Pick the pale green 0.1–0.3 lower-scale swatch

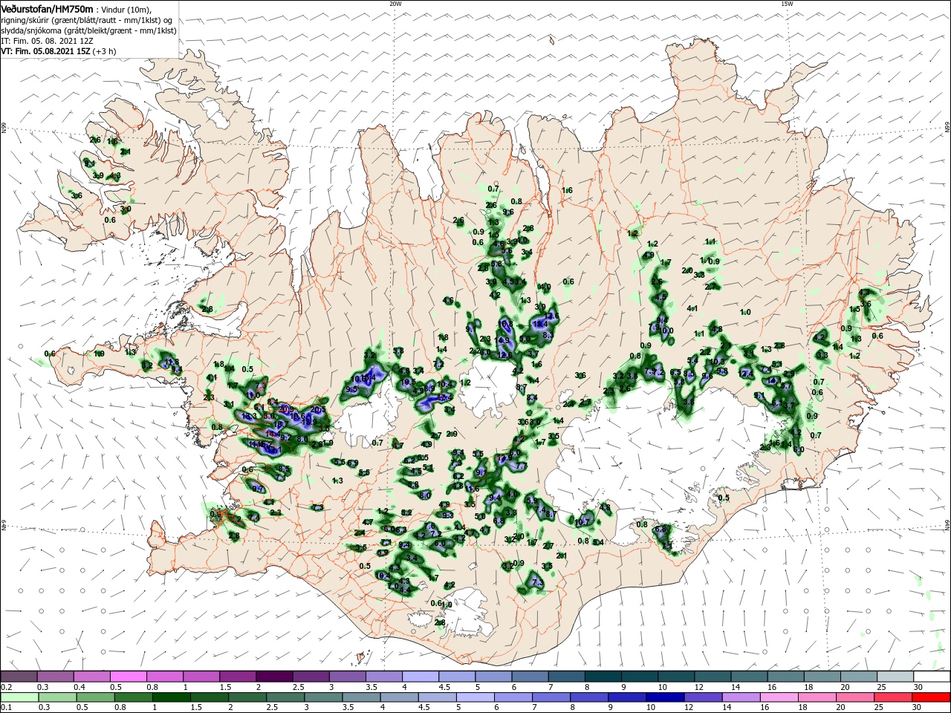coord(19,697)
